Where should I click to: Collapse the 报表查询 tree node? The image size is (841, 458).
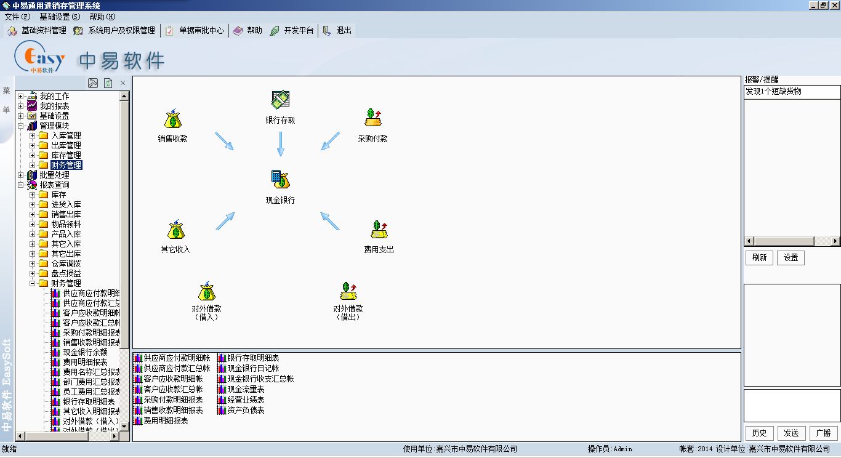[x=21, y=185]
